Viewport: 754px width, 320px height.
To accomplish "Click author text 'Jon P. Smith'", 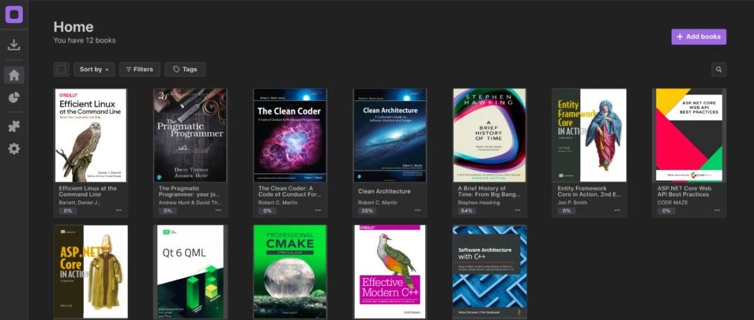I will pos(572,203).
